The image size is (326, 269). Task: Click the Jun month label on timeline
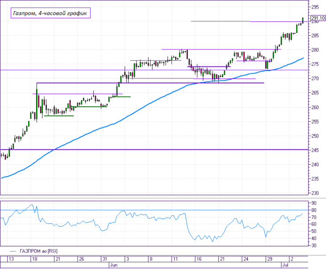tap(114, 265)
